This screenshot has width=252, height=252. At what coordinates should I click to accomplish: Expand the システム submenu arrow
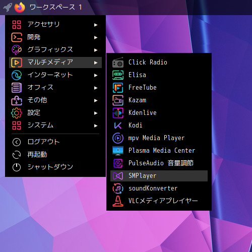(x=96, y=125)
